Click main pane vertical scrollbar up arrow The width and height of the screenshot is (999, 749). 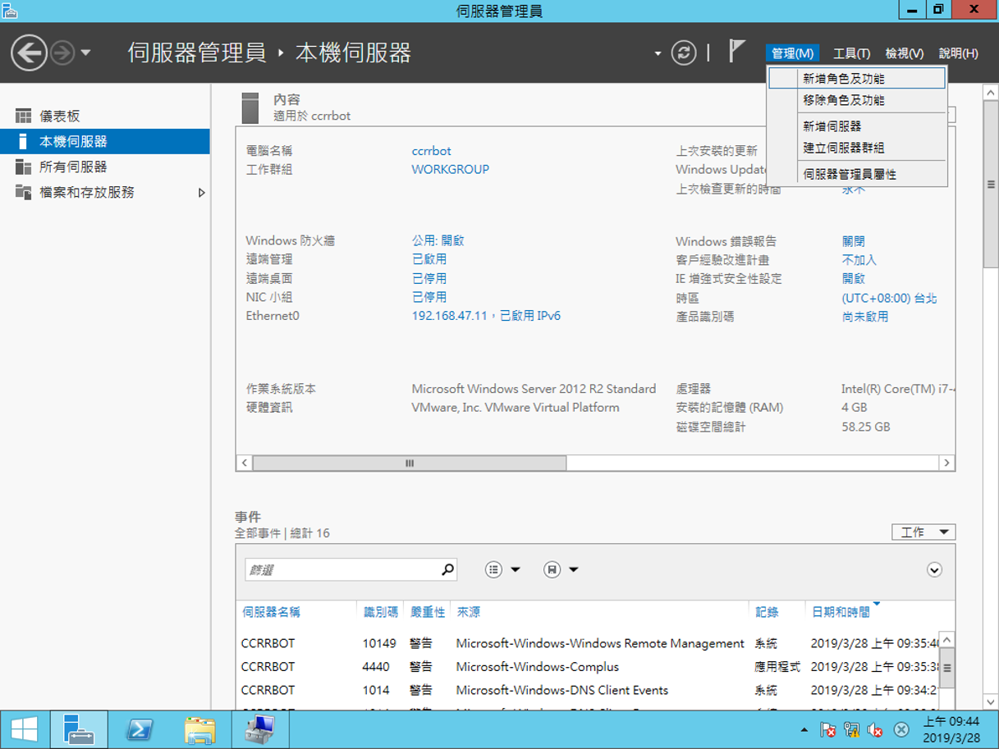pyautogui.click(x=991, y=91)
